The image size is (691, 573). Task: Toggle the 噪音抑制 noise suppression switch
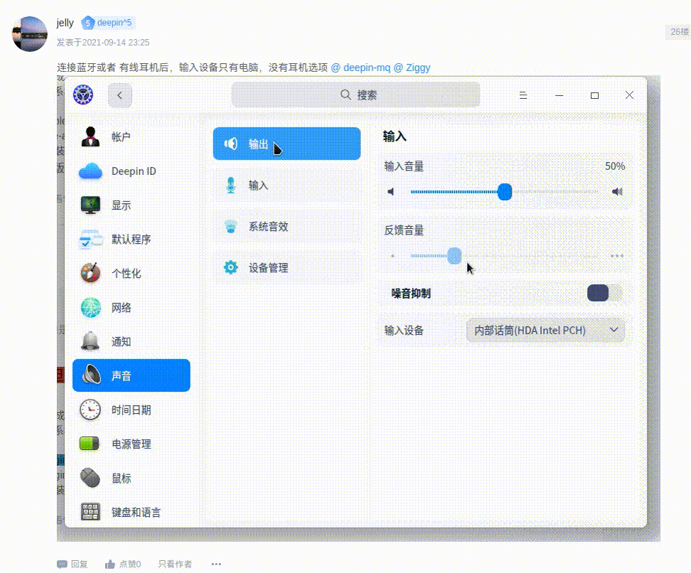(x=604, y=293)
